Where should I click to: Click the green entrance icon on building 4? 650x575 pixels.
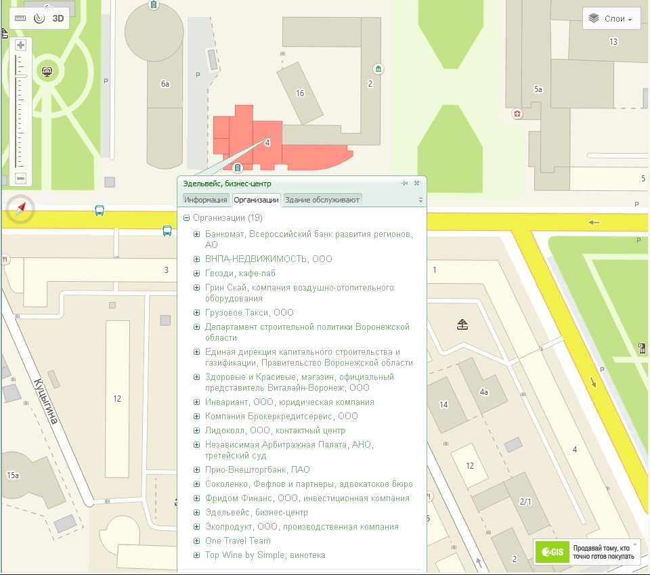click(238, 167)
